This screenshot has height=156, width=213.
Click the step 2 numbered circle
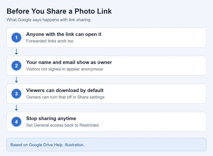(x=16, y=66)
